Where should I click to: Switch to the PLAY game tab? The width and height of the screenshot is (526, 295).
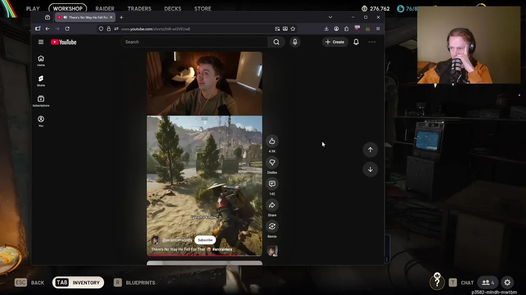[33, 9]
